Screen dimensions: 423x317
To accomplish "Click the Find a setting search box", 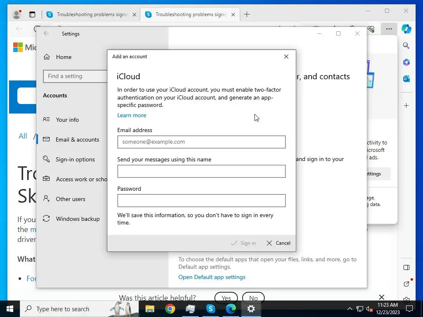I will (x=75, y=76).
